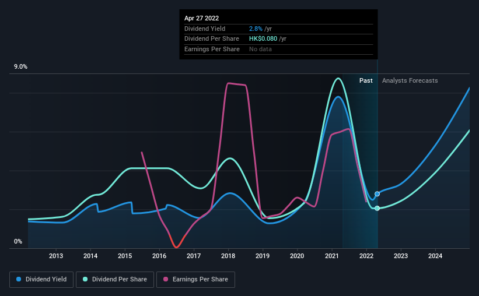Image resolution: width=479 pixels, height=296 pixels.
Task: Select the 2021 label on the time axis
Action: coord(331,256)
